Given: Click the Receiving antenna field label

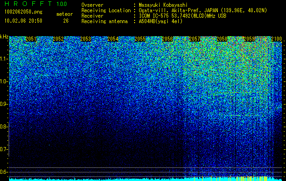Looking at the screenshot, I should 105,21.
